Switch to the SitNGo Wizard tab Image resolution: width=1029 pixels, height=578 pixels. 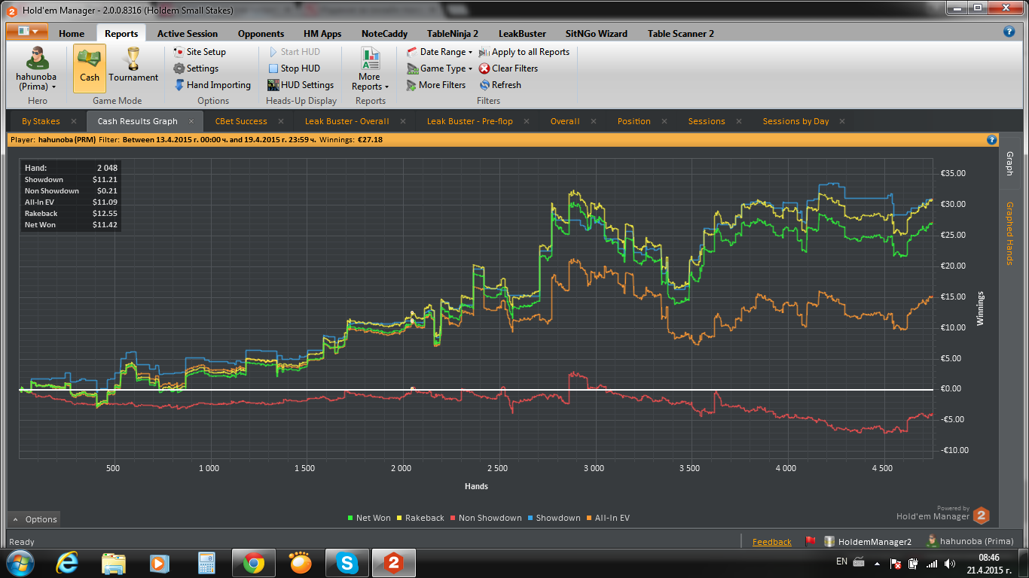[x=596, y=33]
